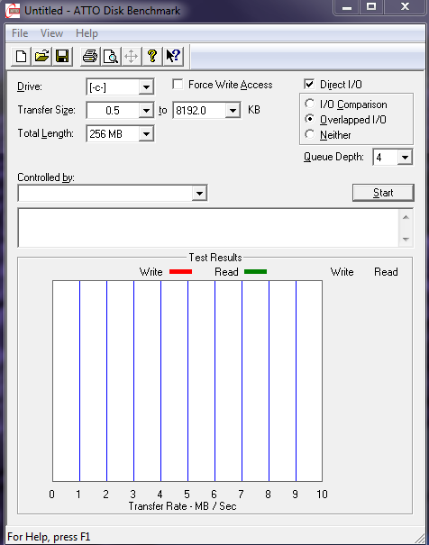Start the benchmark with Start button
The height and width of the screenshot is (545, 429).
click(383, 193)
